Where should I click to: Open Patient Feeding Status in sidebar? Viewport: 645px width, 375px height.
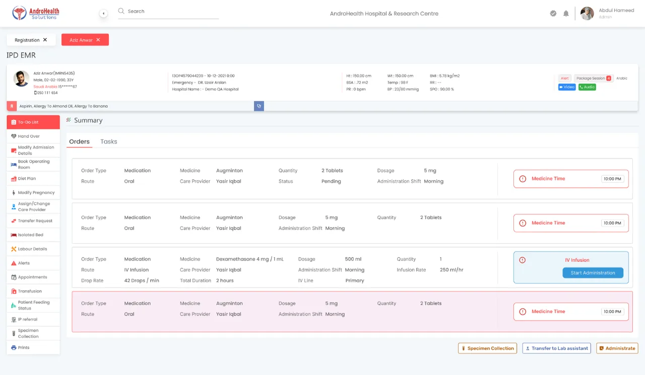33,306
